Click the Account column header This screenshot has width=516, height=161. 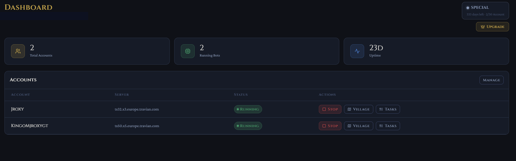(x=20, y=94)
